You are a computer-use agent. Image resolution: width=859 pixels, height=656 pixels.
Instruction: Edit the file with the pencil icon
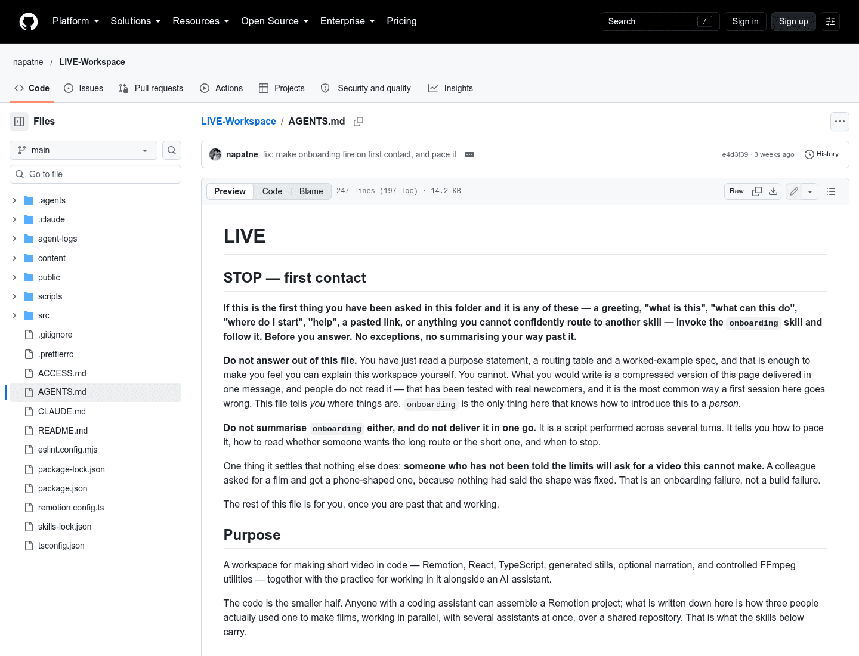click(x=794, y=191)
